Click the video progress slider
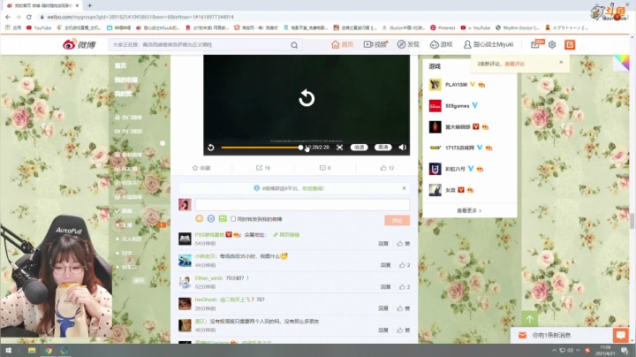The image size is (636, 357). coord(261,148)
